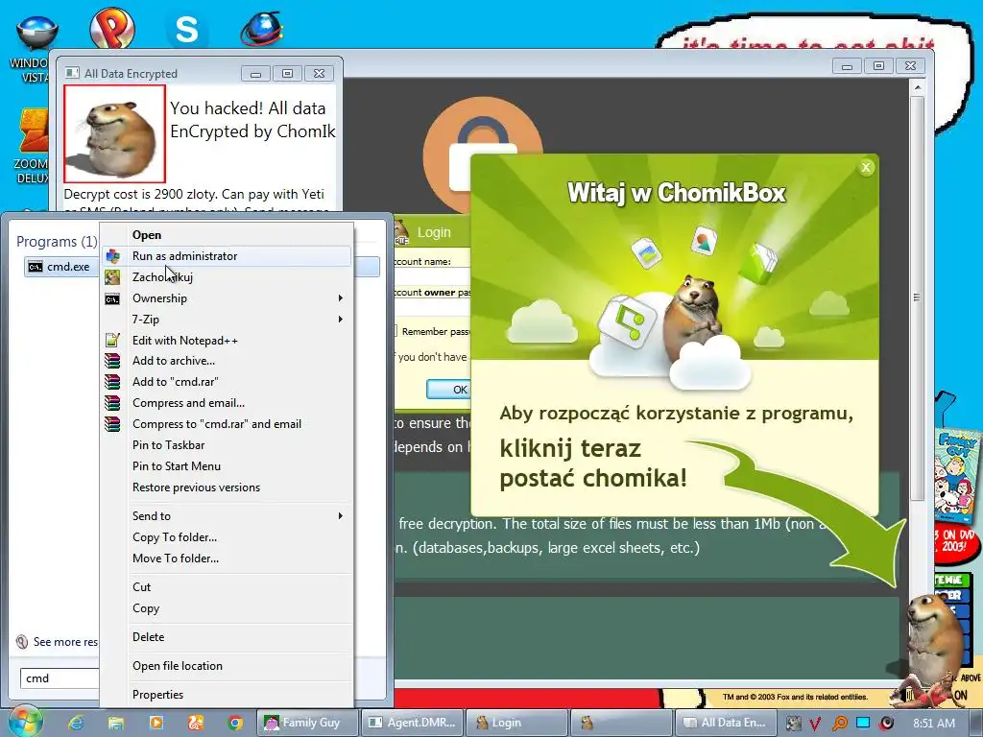Click Pin to Taskbar
This screenshot has height=737, width=983.
point(169,445)
